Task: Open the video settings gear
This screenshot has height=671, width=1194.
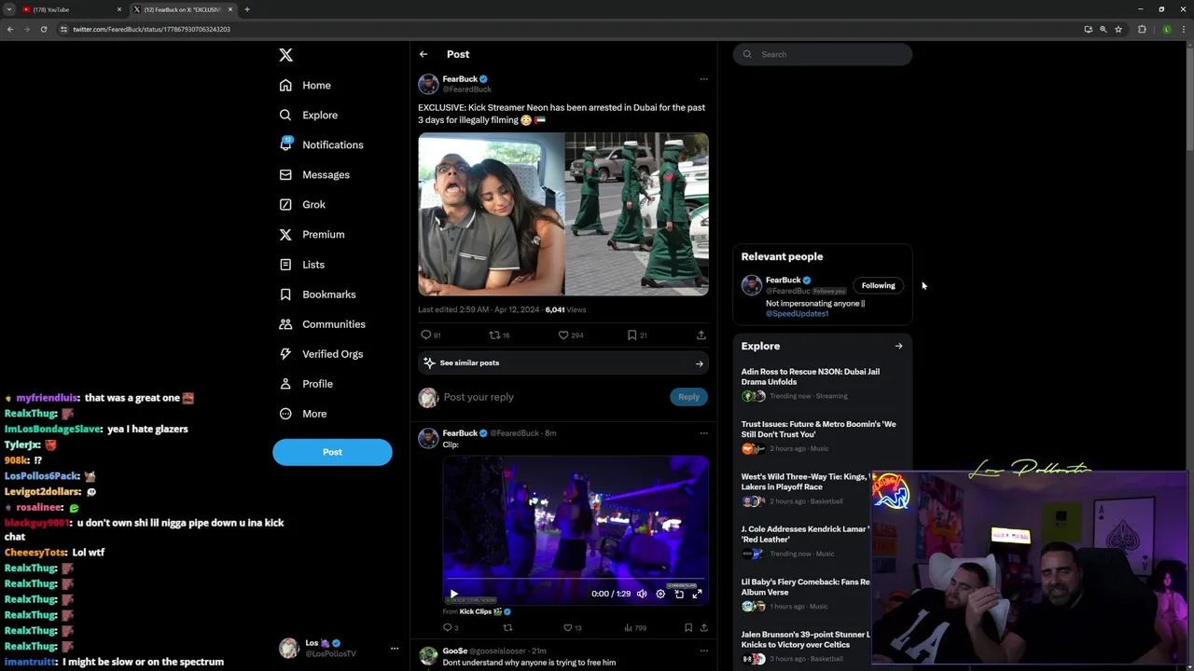Action: [660, 594]
